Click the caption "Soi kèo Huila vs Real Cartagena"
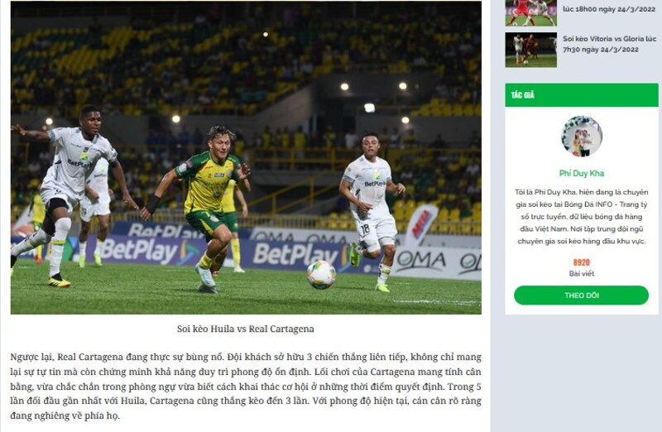662x432 pixels. pyautogui.click(x=245, y=329)
